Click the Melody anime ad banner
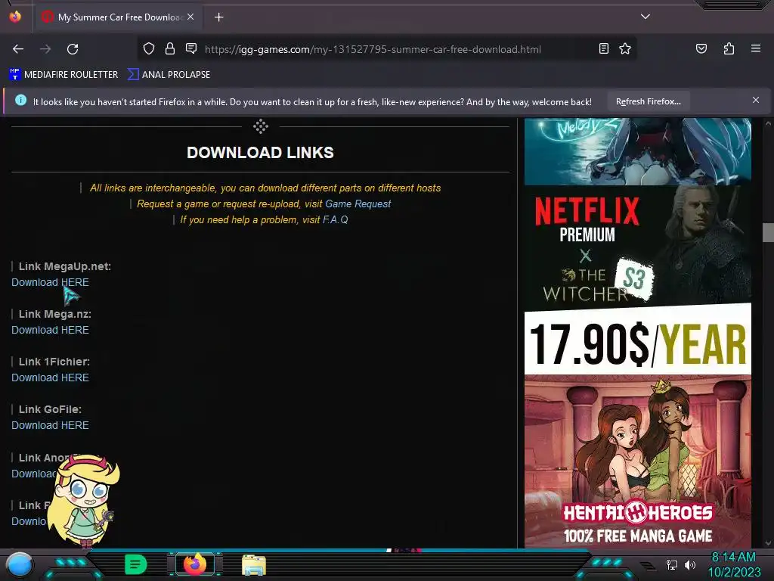 (x=637, y=151)
